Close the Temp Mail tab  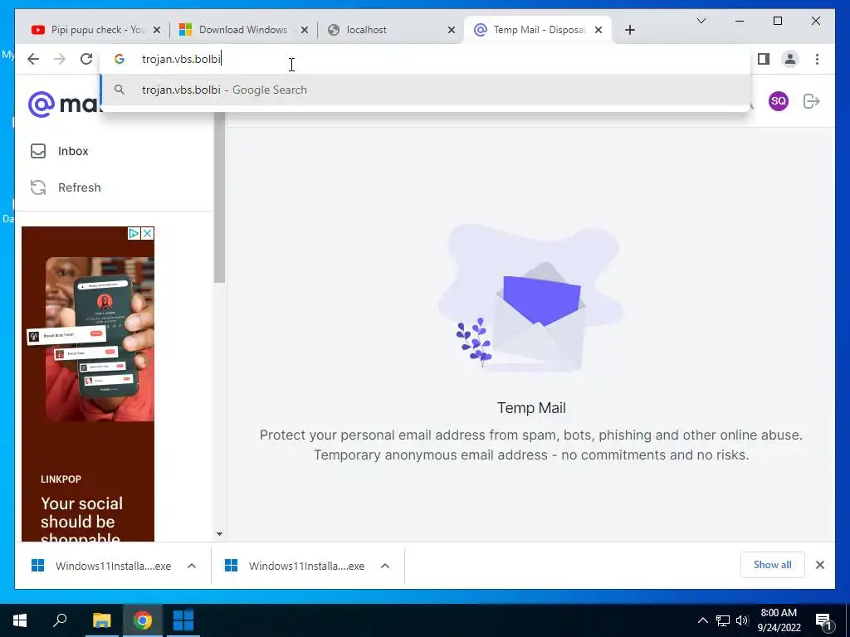pyautogui.click(x=598, y=30)
